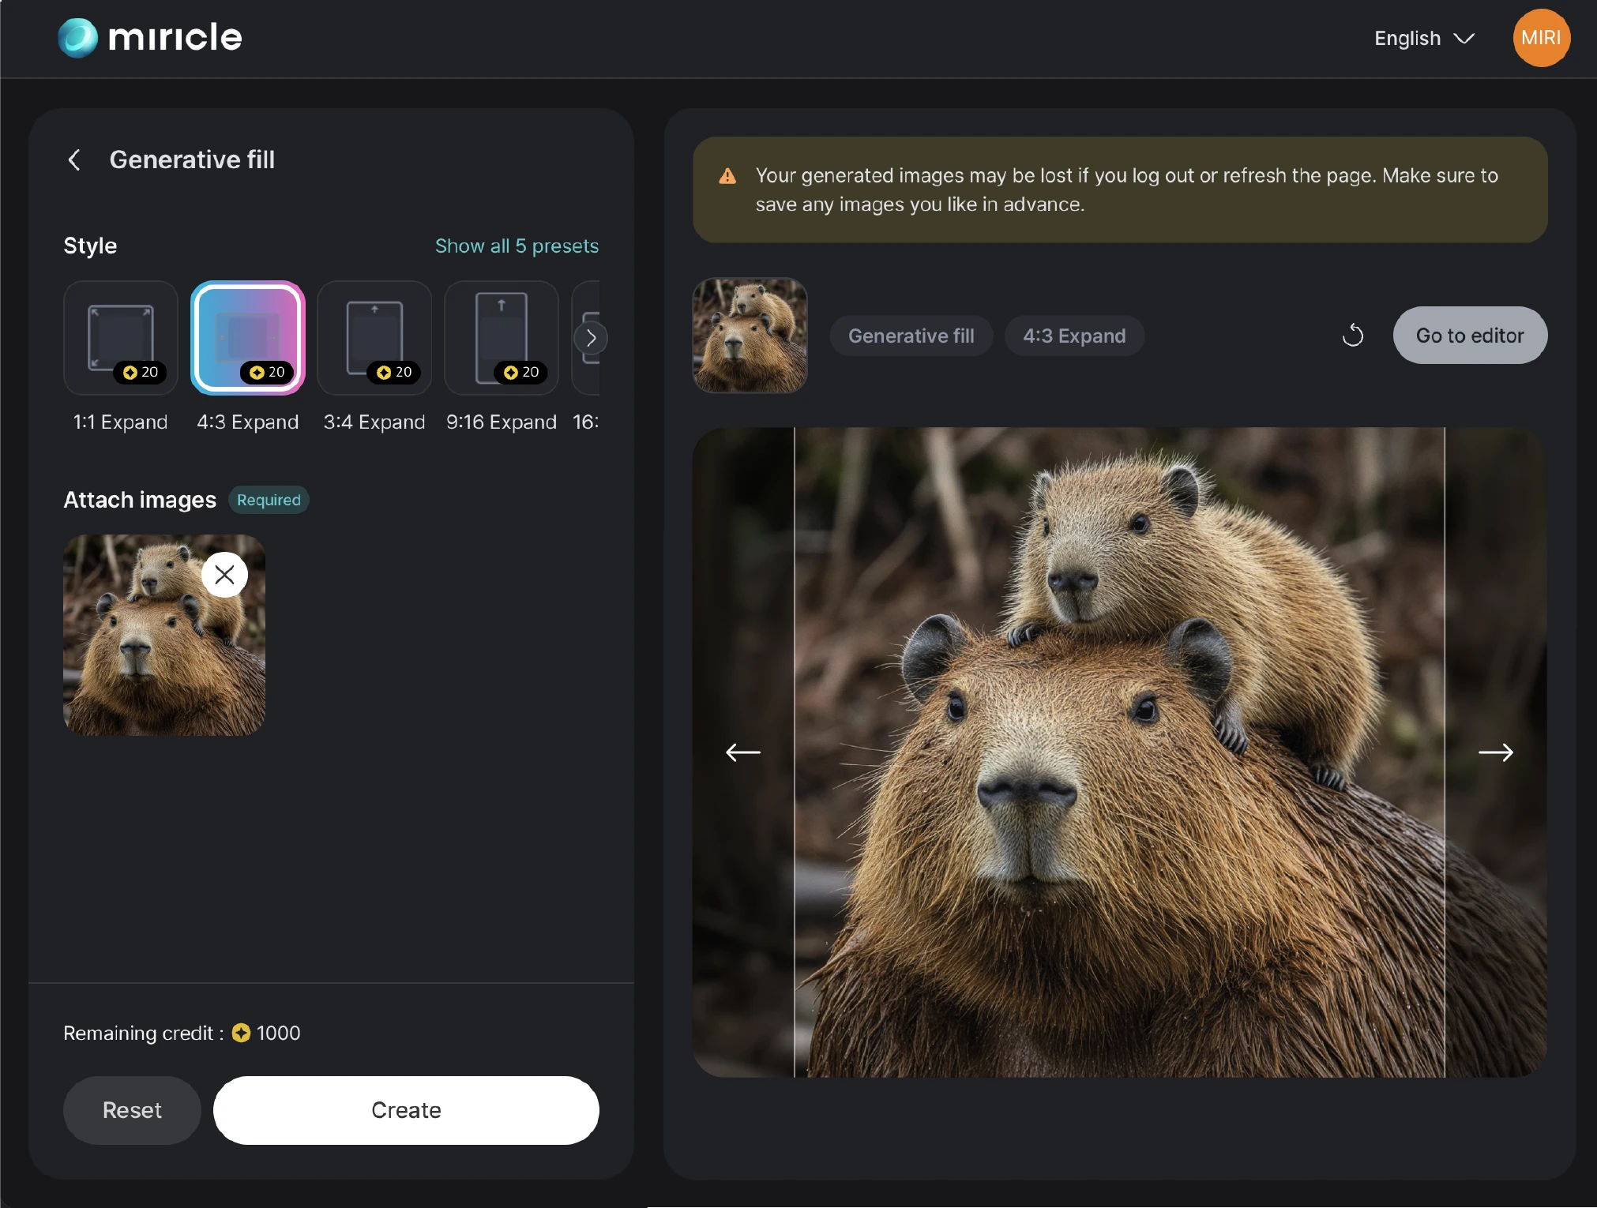Viewport: 1597px width, 1208px height.
Task: Click the right arrow on the preview image
Action: (1495, 752)
